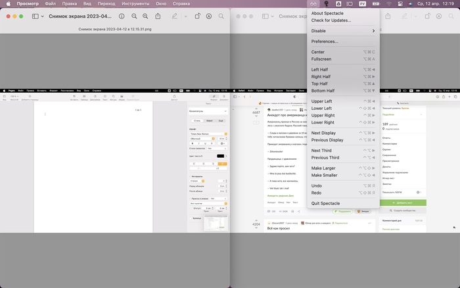Open the Файл menu

[x=51, y=4]
